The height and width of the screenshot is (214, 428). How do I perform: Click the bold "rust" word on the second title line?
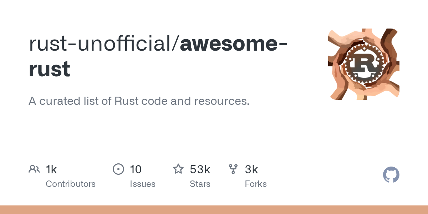coord(49,69)
